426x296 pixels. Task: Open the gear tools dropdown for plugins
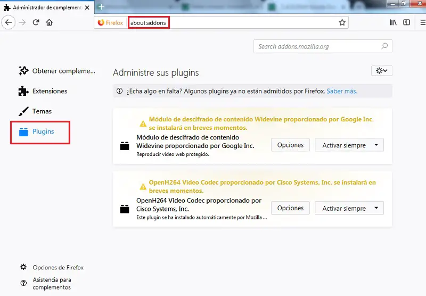(x=382, y=71)
